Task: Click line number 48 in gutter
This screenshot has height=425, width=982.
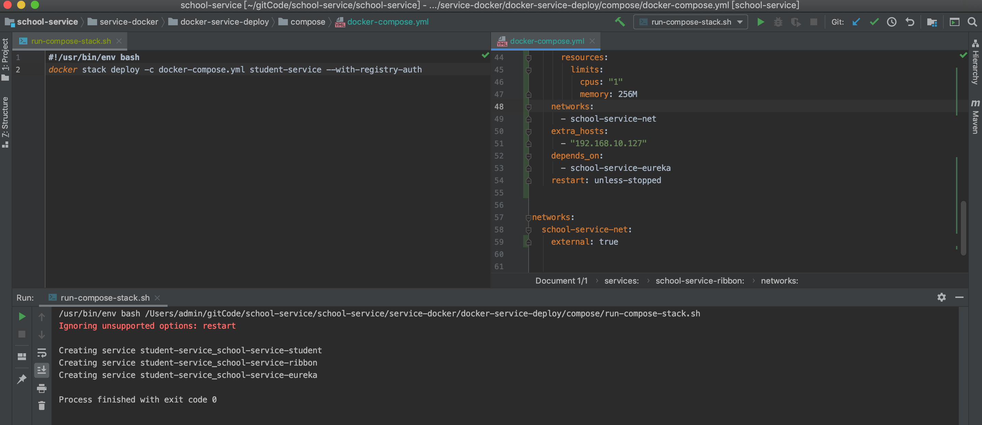Action: coord(499,107)
